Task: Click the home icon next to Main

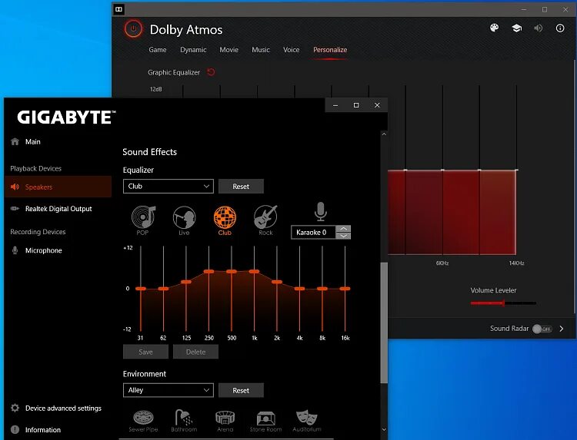Action: click(15, 142)
